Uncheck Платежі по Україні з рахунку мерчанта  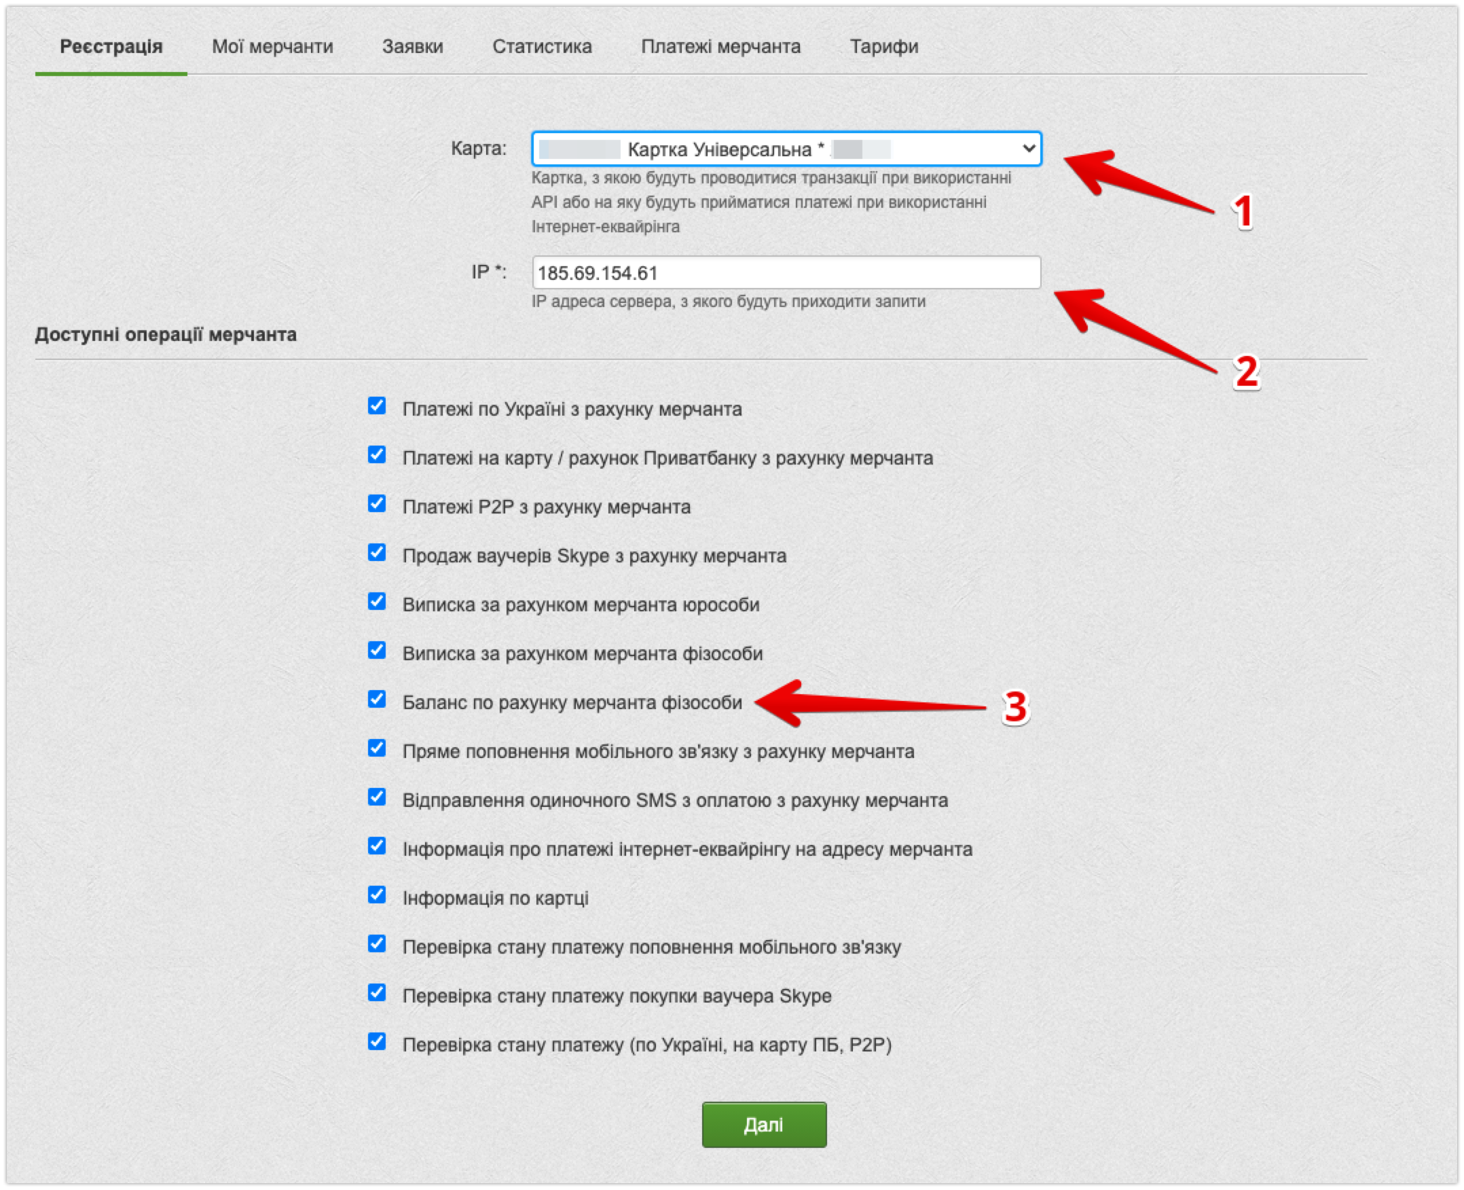tap(376, 405)
